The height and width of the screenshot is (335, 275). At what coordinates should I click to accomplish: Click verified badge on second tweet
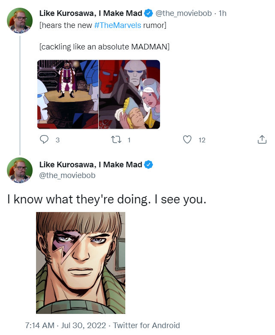[x=148, y=164]
